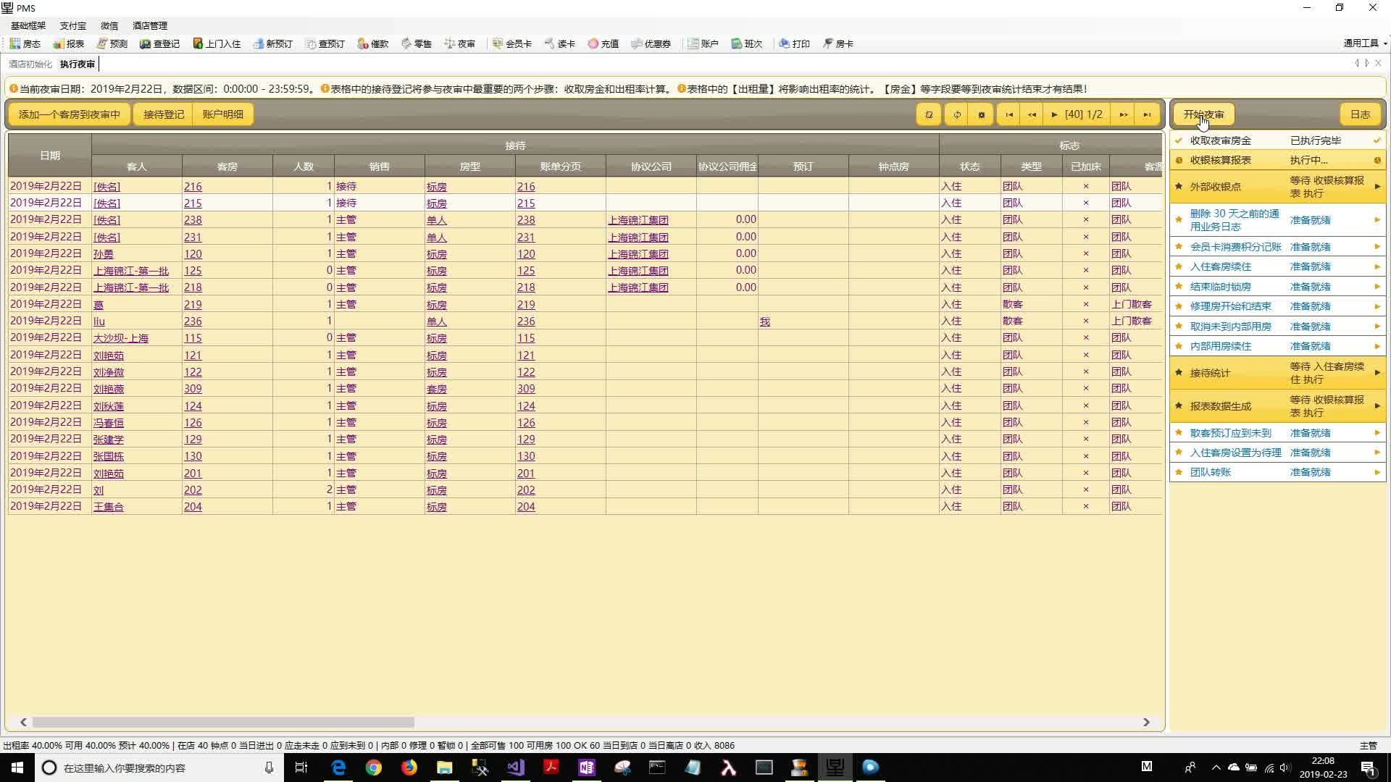Open guest link 孙勇

[x=104, y=254]
